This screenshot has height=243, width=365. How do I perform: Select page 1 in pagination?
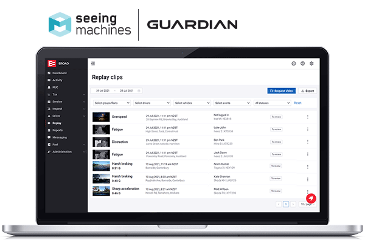(286, 204)
